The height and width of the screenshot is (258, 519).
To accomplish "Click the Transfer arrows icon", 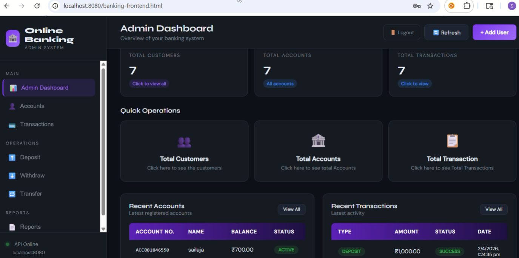I will pos(12,194).
